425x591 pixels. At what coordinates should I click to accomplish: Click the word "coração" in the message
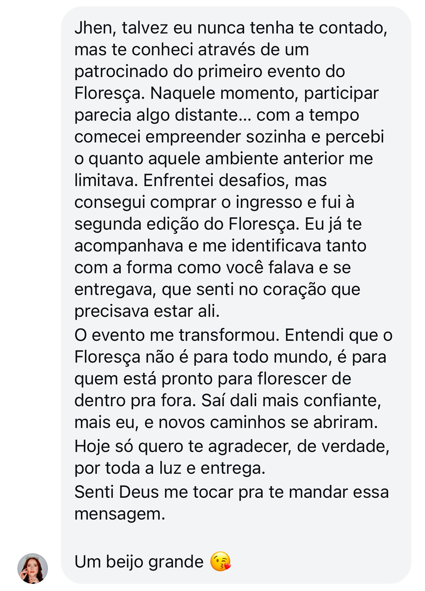[294, 290]
